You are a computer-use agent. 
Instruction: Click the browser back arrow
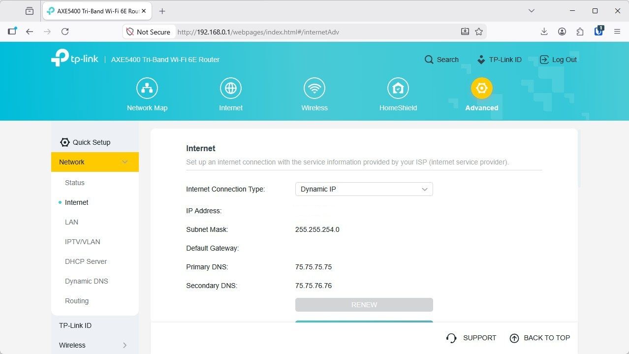pos(30,32)
